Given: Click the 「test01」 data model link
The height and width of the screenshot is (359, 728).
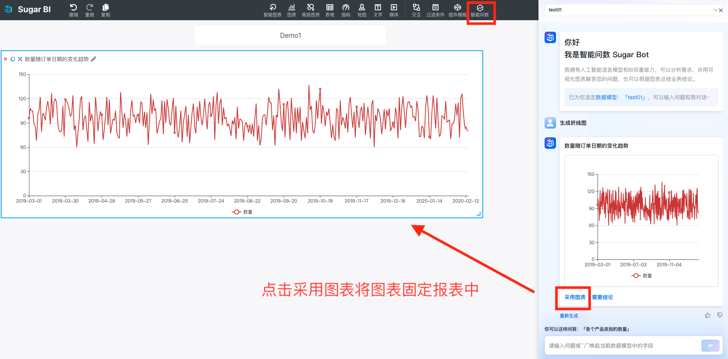Looking at the screenshot, I should pos(635,97).
